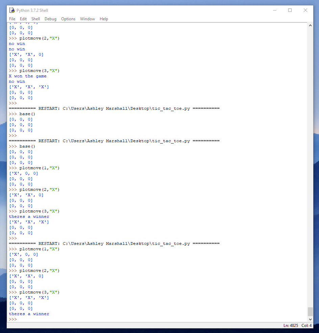Click the 'Python 3.7.2 Shell' title text

(32, 10)
